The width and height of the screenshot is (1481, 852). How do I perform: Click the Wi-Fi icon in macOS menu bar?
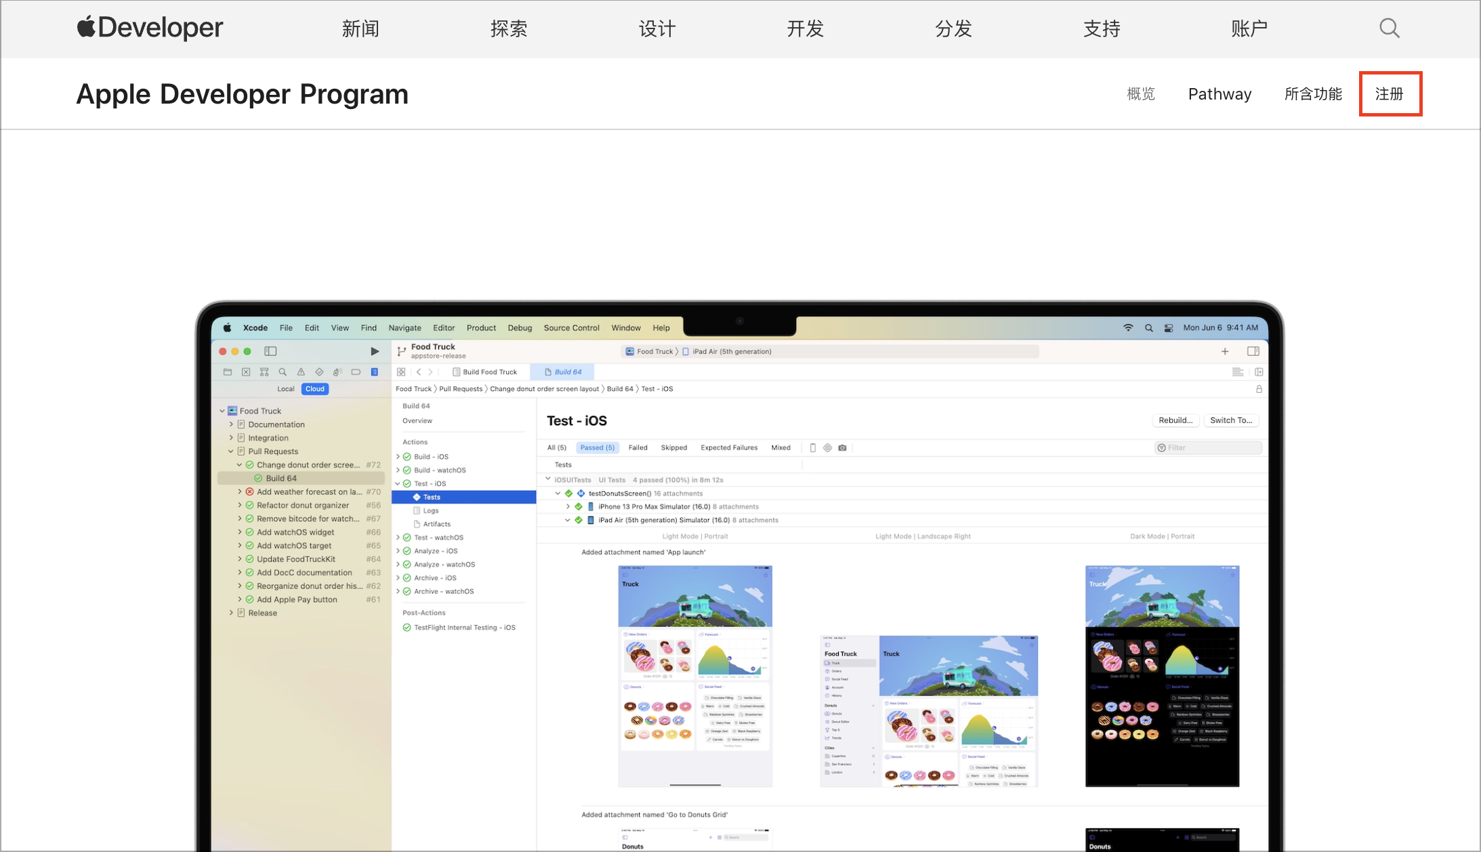pyautogui.click(x=1128, y=328)
